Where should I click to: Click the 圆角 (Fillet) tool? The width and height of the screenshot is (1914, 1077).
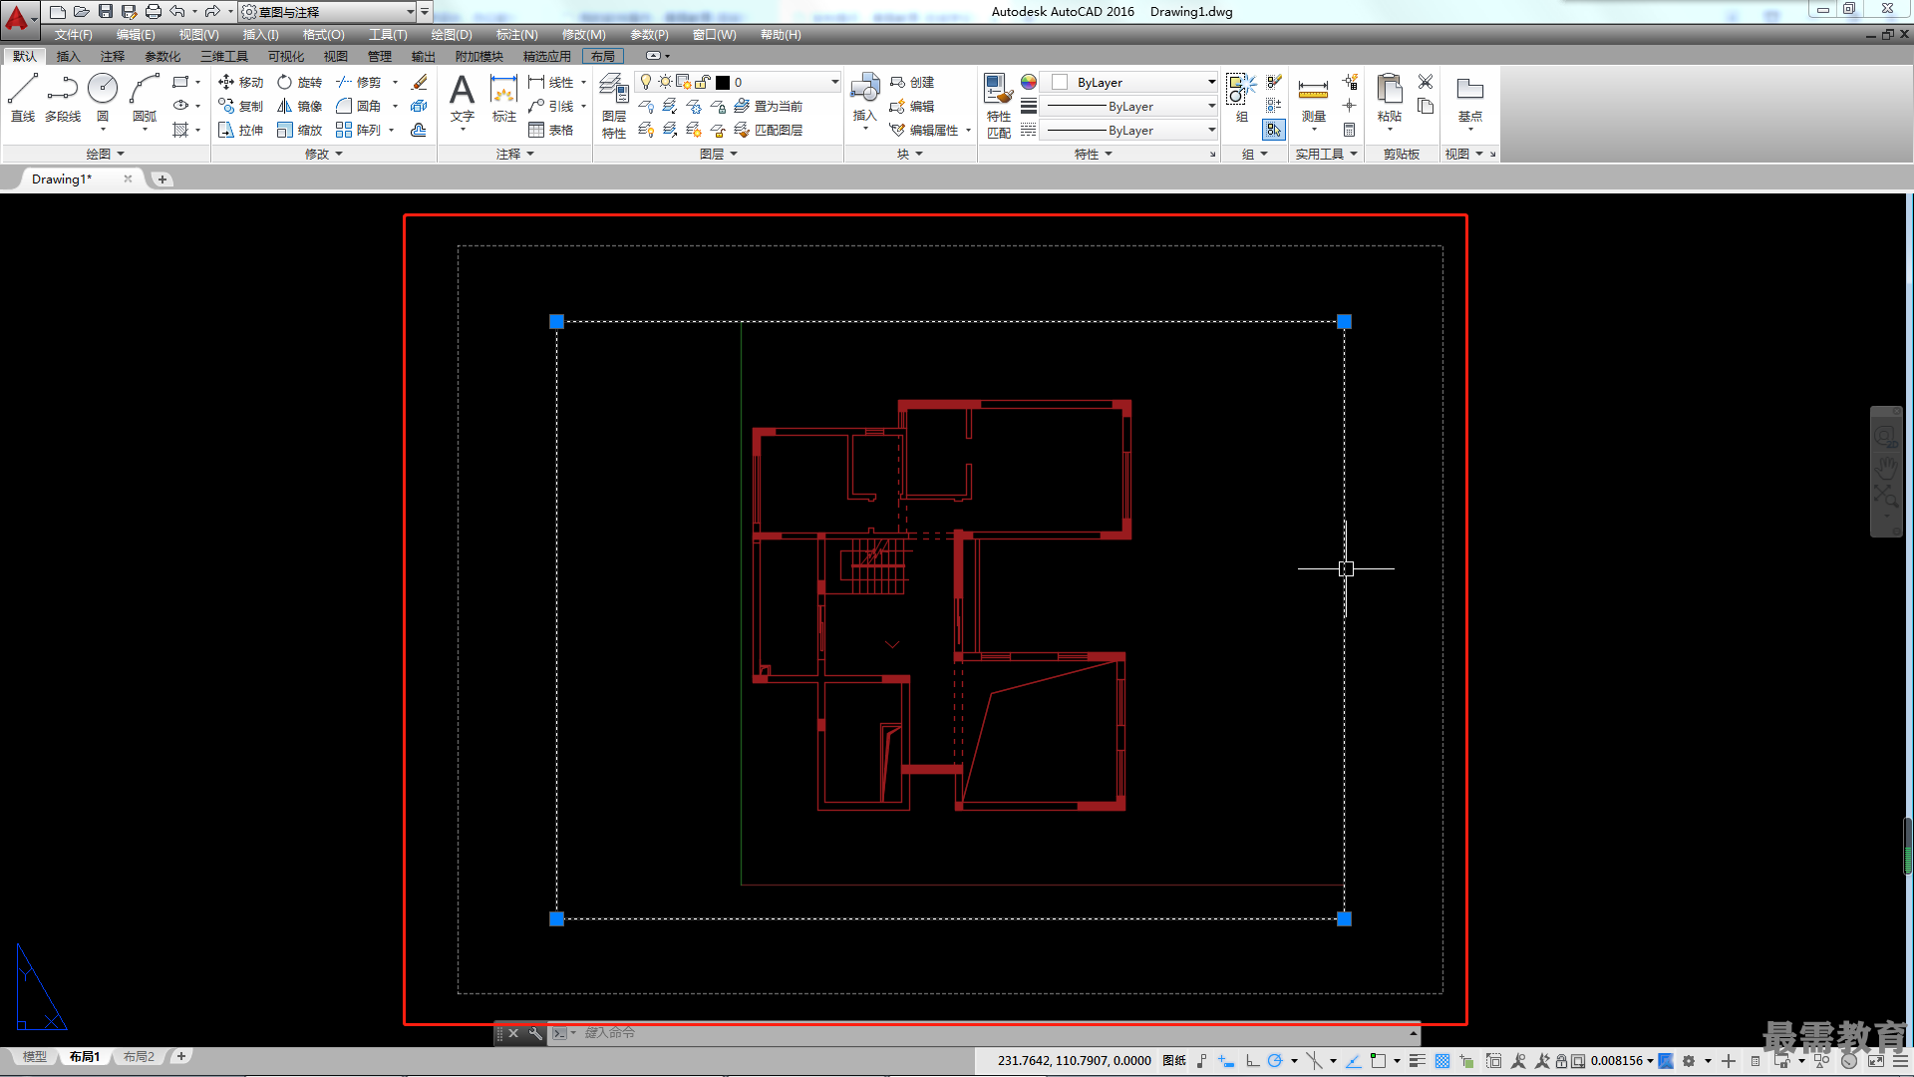coord(359,106)
